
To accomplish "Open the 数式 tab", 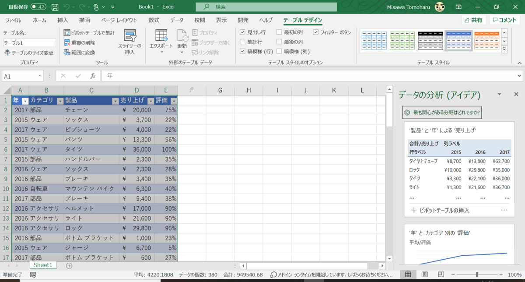I will pos(154,20).
